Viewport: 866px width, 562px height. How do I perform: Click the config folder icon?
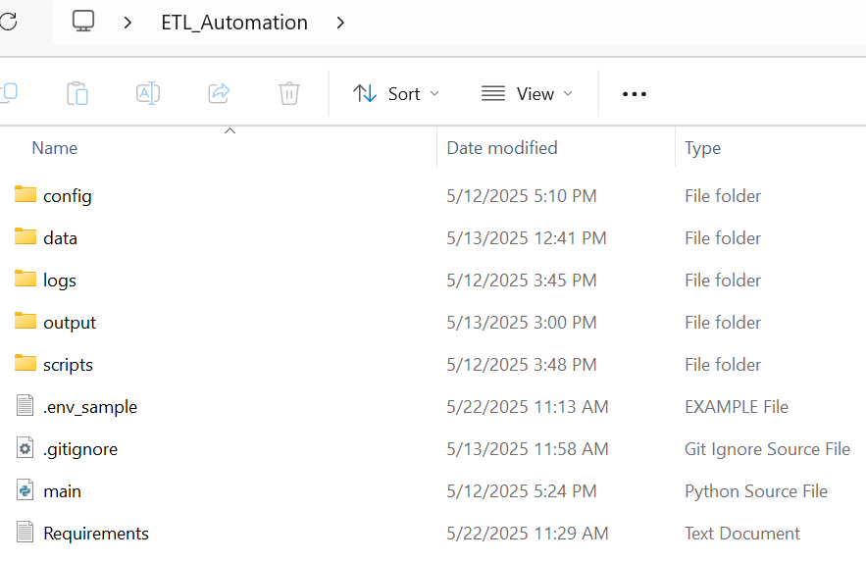tap(25, 194)
